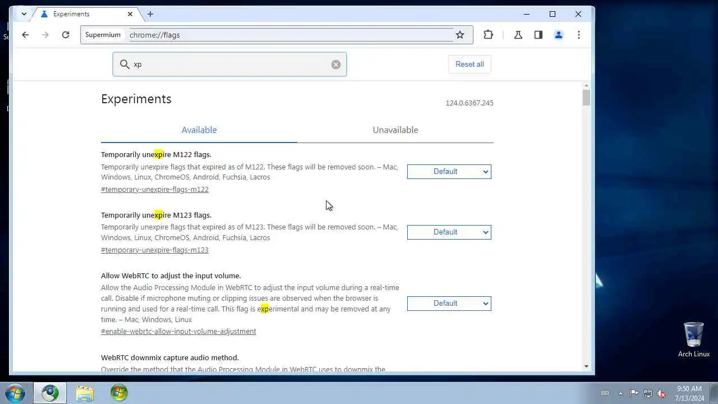Open the #temporary-unexpire-flags-m123 link
The image size is (718, 404).
coord(155,250)
